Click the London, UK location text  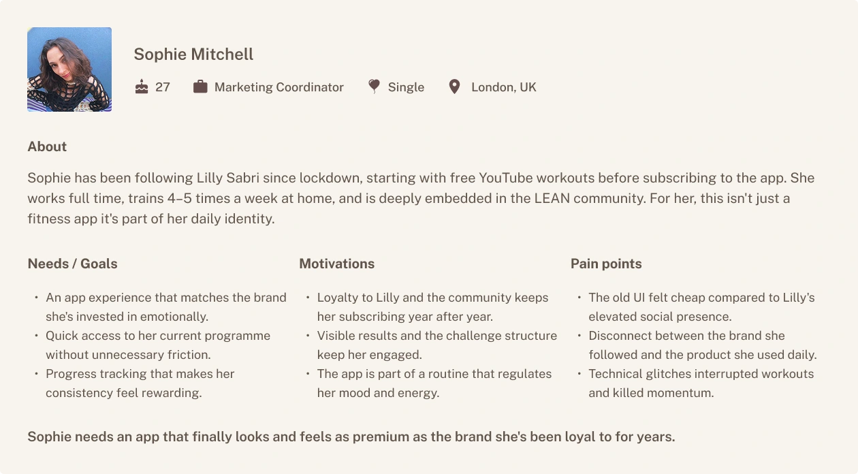coord(503,87)
